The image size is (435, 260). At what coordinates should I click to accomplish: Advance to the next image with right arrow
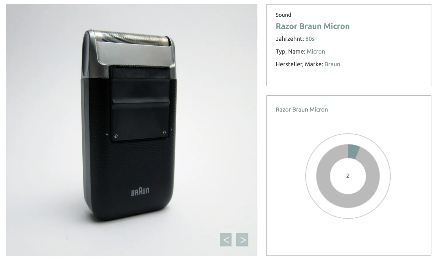pos(242,240)
